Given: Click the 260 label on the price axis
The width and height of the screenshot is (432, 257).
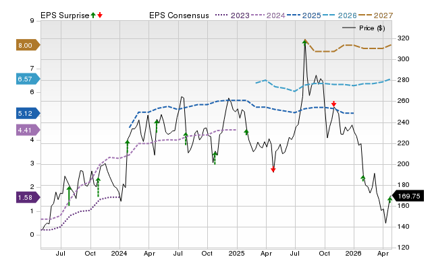Looking at the screenshot, I should pyautogui.click(x=404, y=101).
